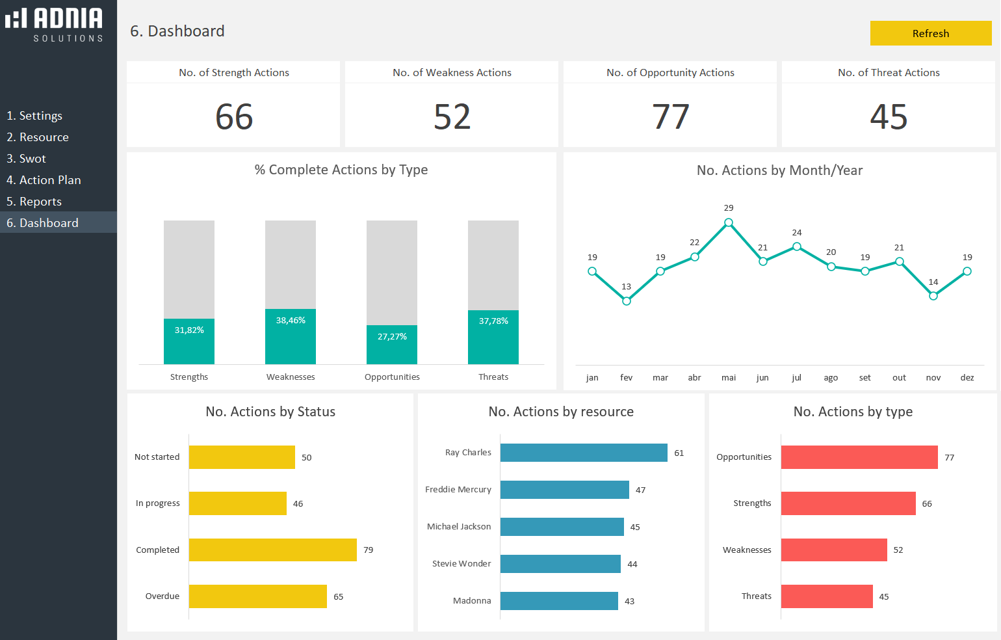Select the yellow Completed status bar
This screenshot has width=1001, height=640.
272,550
